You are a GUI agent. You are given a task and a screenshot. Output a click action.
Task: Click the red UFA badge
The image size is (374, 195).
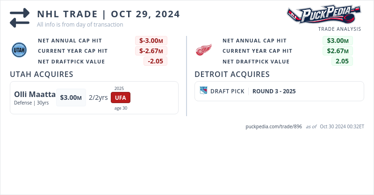pyautogui.click(x=121, y=97)
